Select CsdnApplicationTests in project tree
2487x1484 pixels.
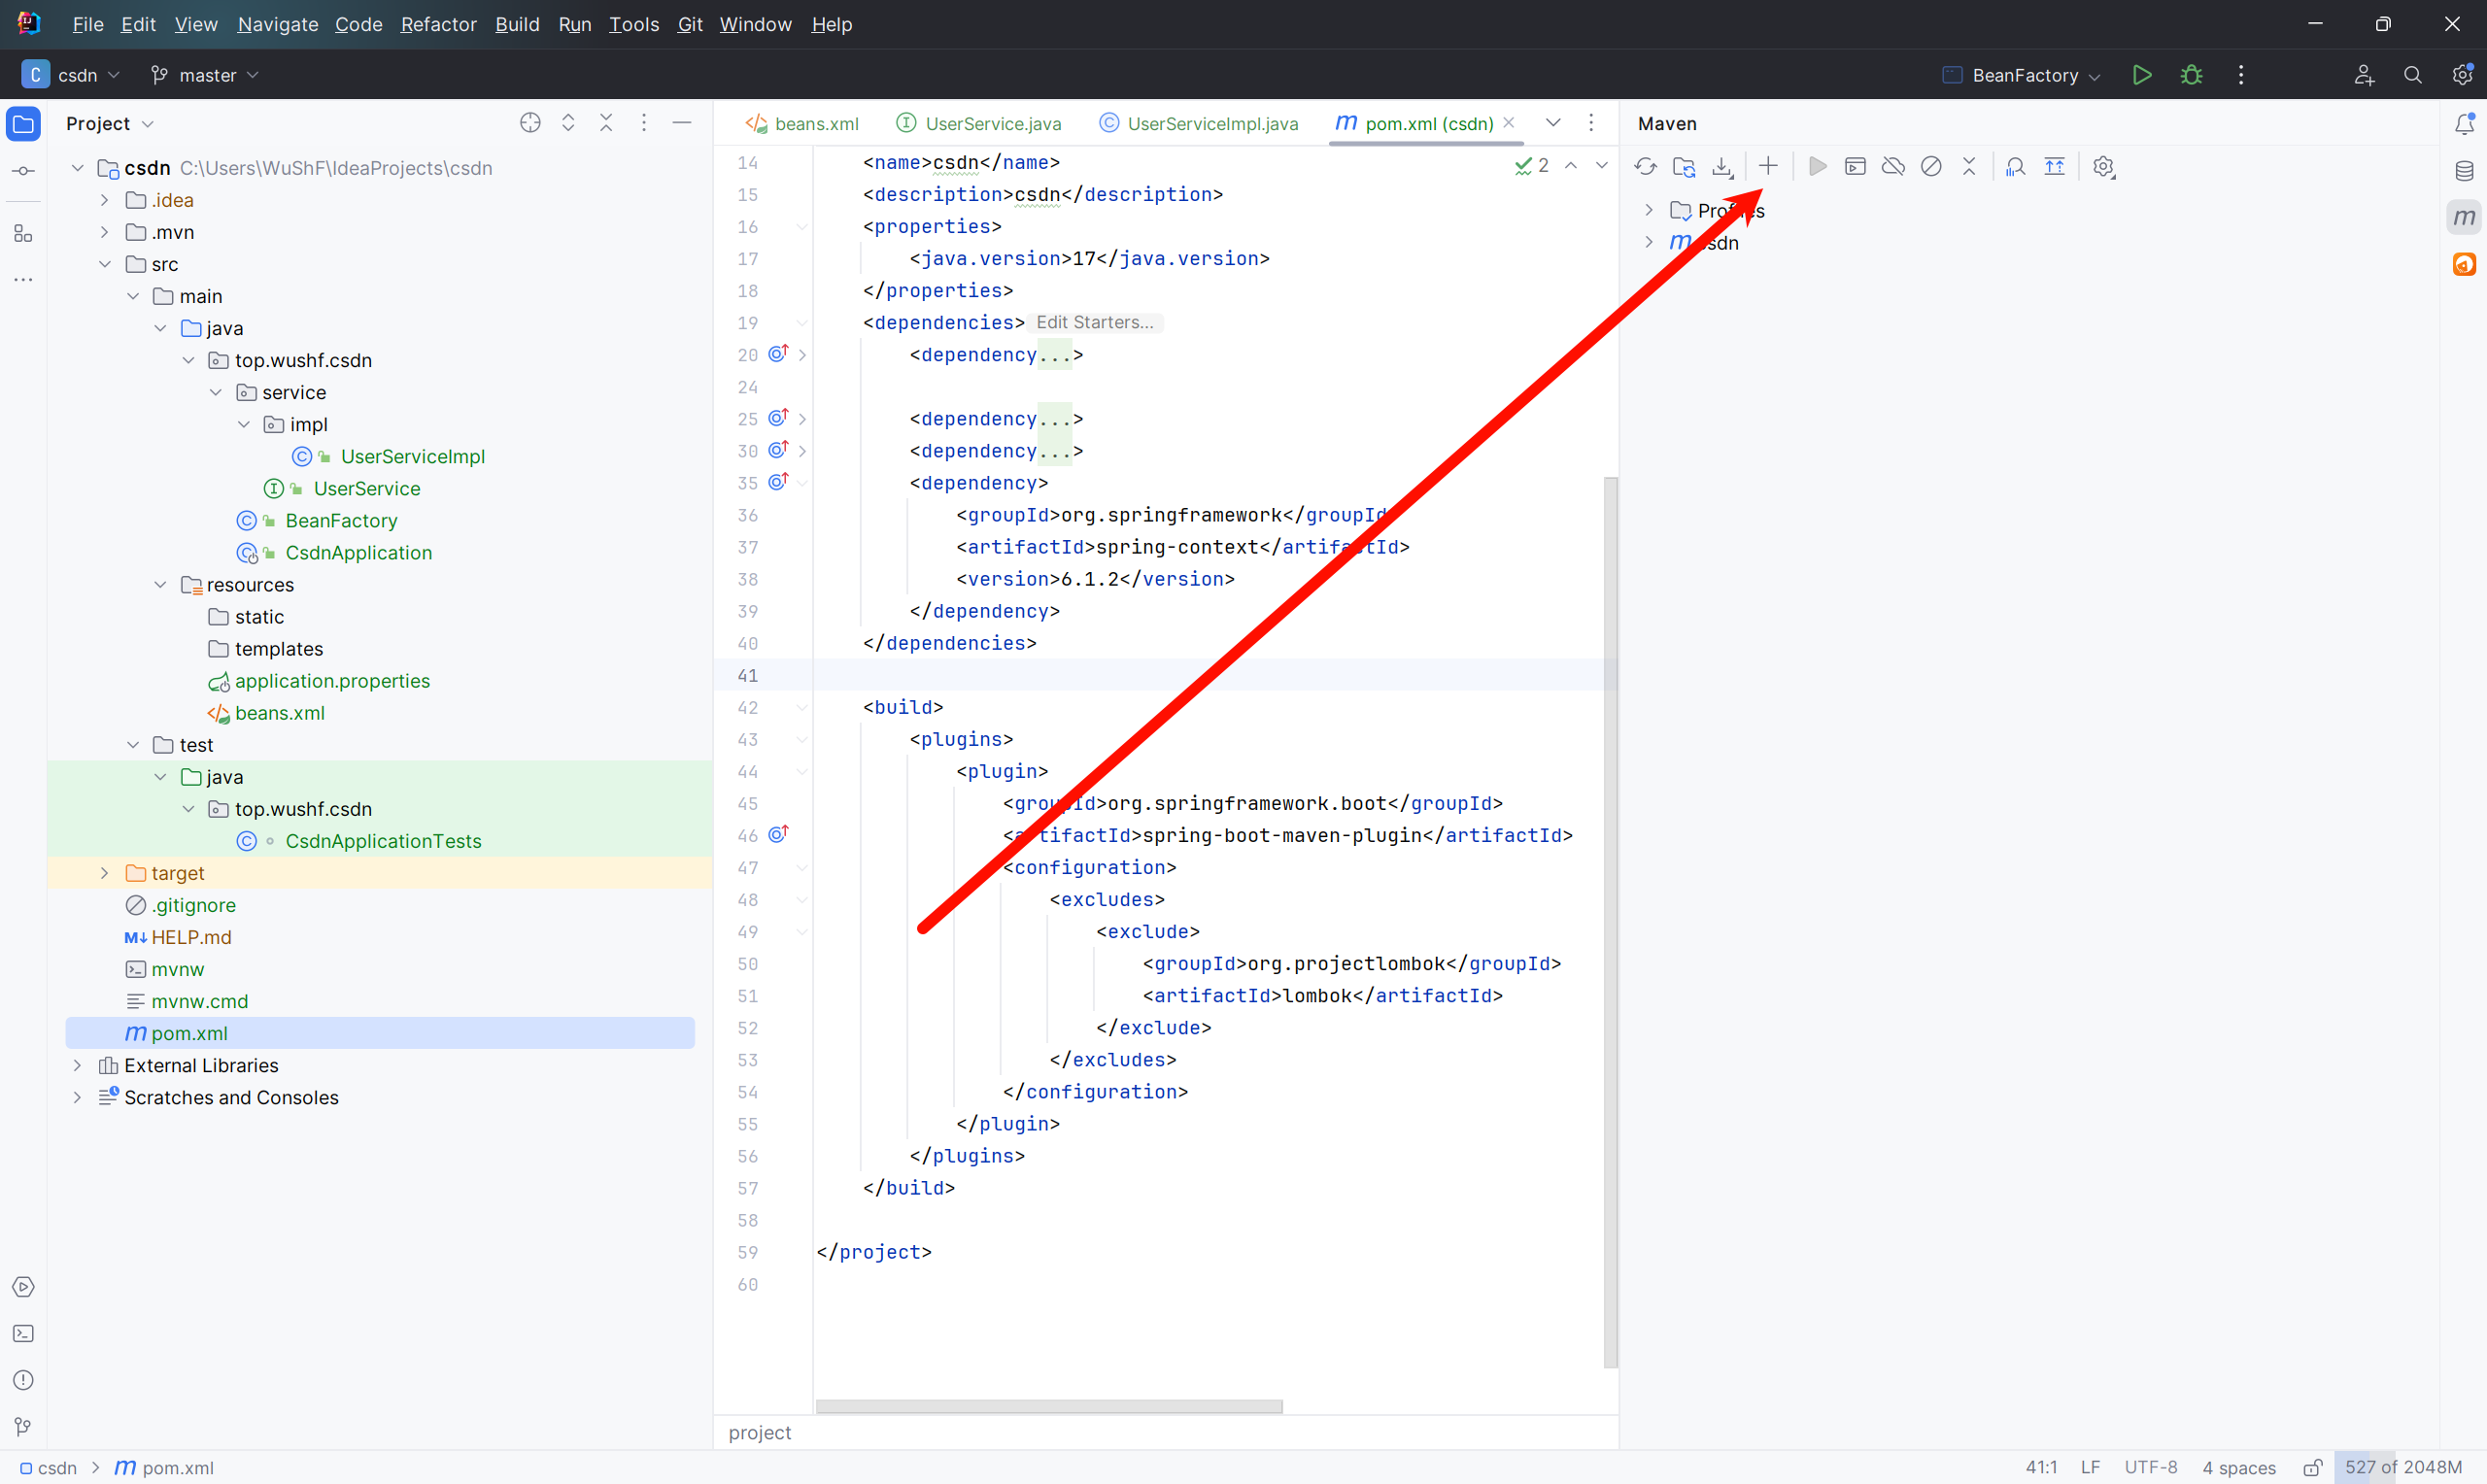(383, 841)
